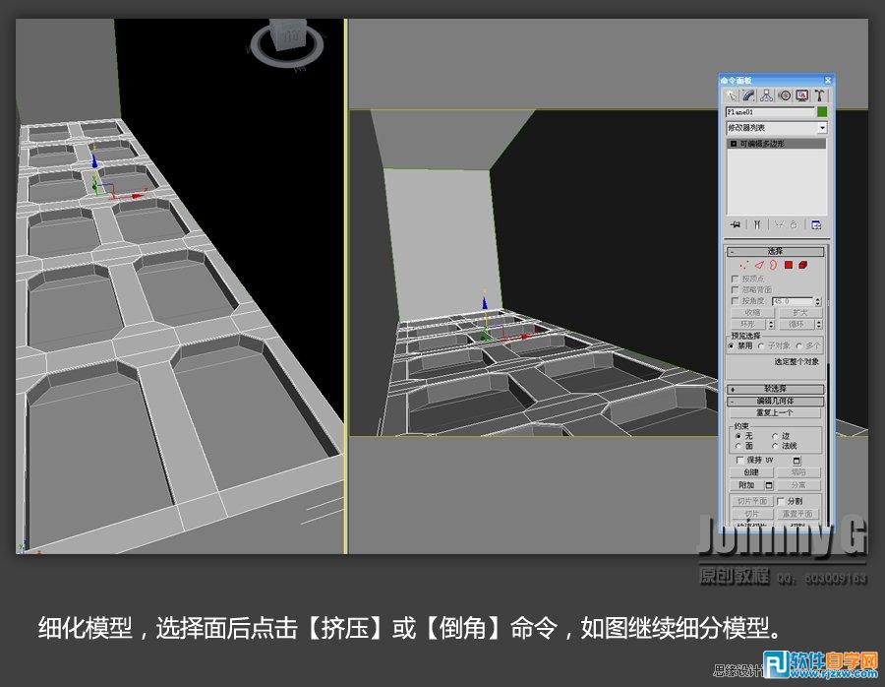Image resolution: width=885 pixels, height=687 pixels.
Task: Toggle the 按顶点 checkbox
Action: pyautogui.click(x=735, y=280)
